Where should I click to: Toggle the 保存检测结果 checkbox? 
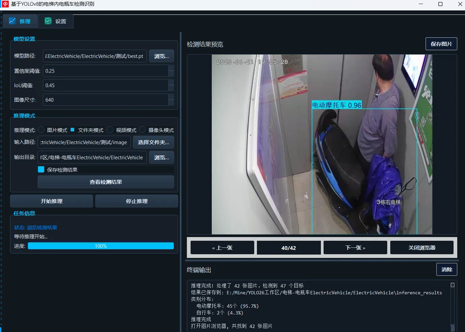[x=41, y=169]
